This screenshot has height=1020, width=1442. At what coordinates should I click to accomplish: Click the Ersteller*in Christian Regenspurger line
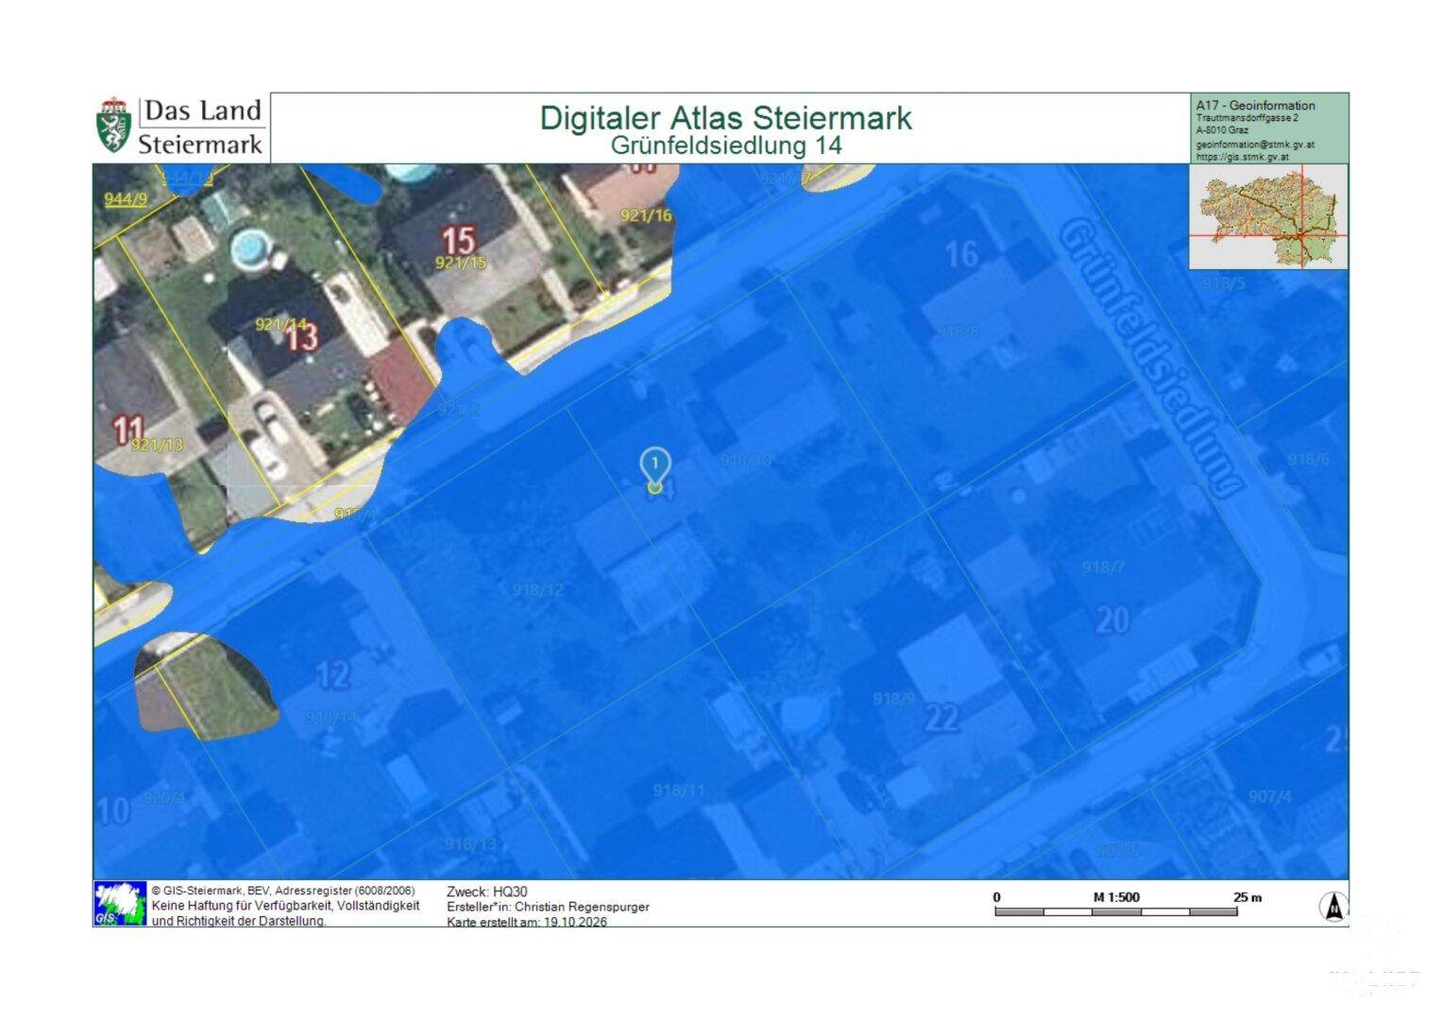[x=548, y=907]
